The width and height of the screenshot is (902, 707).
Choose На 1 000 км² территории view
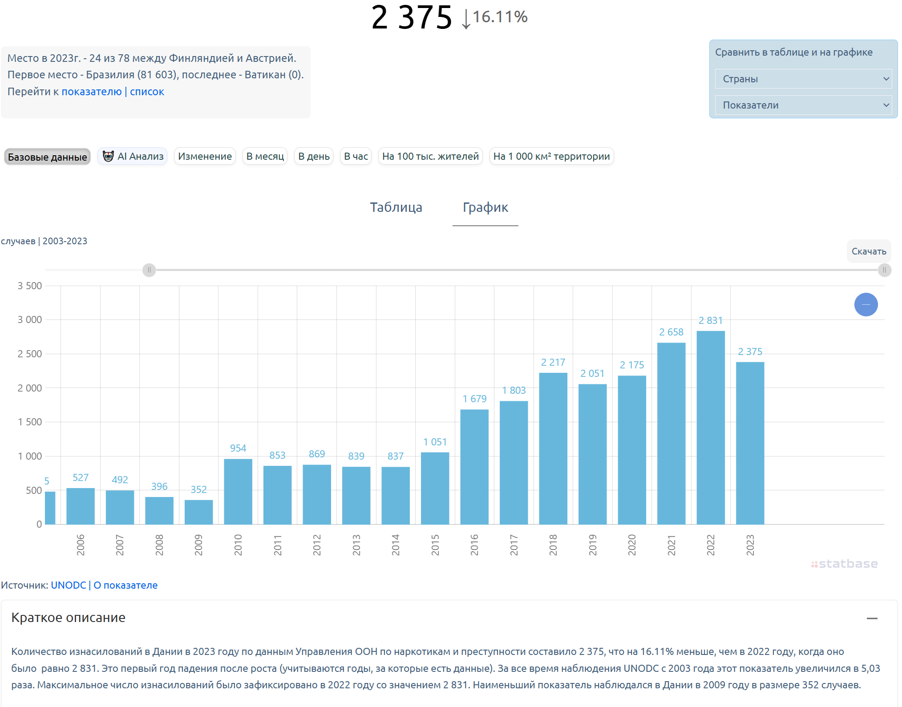(551, 156)
